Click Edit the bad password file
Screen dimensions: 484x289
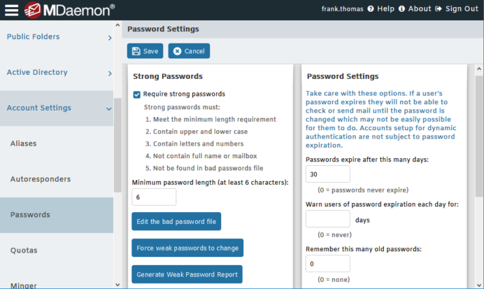176,221
